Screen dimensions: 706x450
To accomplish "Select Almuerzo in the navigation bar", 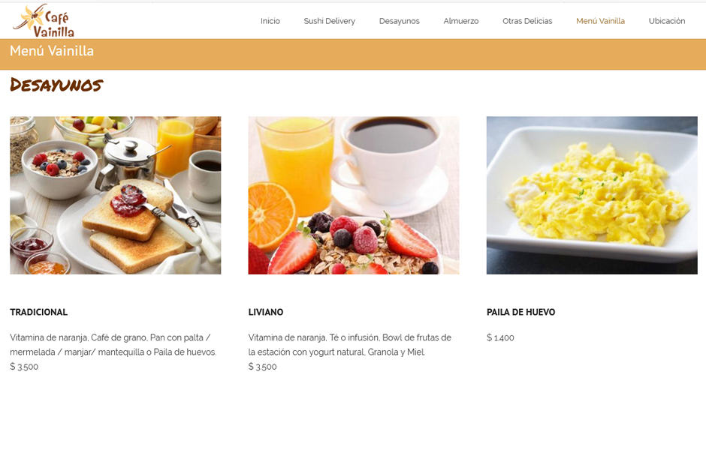I will click(460, 21).
